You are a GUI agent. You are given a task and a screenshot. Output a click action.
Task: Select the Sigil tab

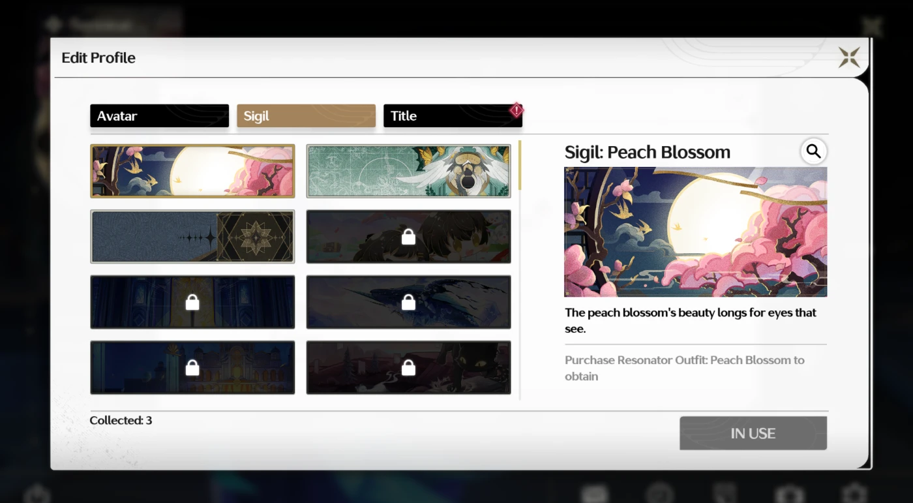pyautogui.click(x=306, y=115)
